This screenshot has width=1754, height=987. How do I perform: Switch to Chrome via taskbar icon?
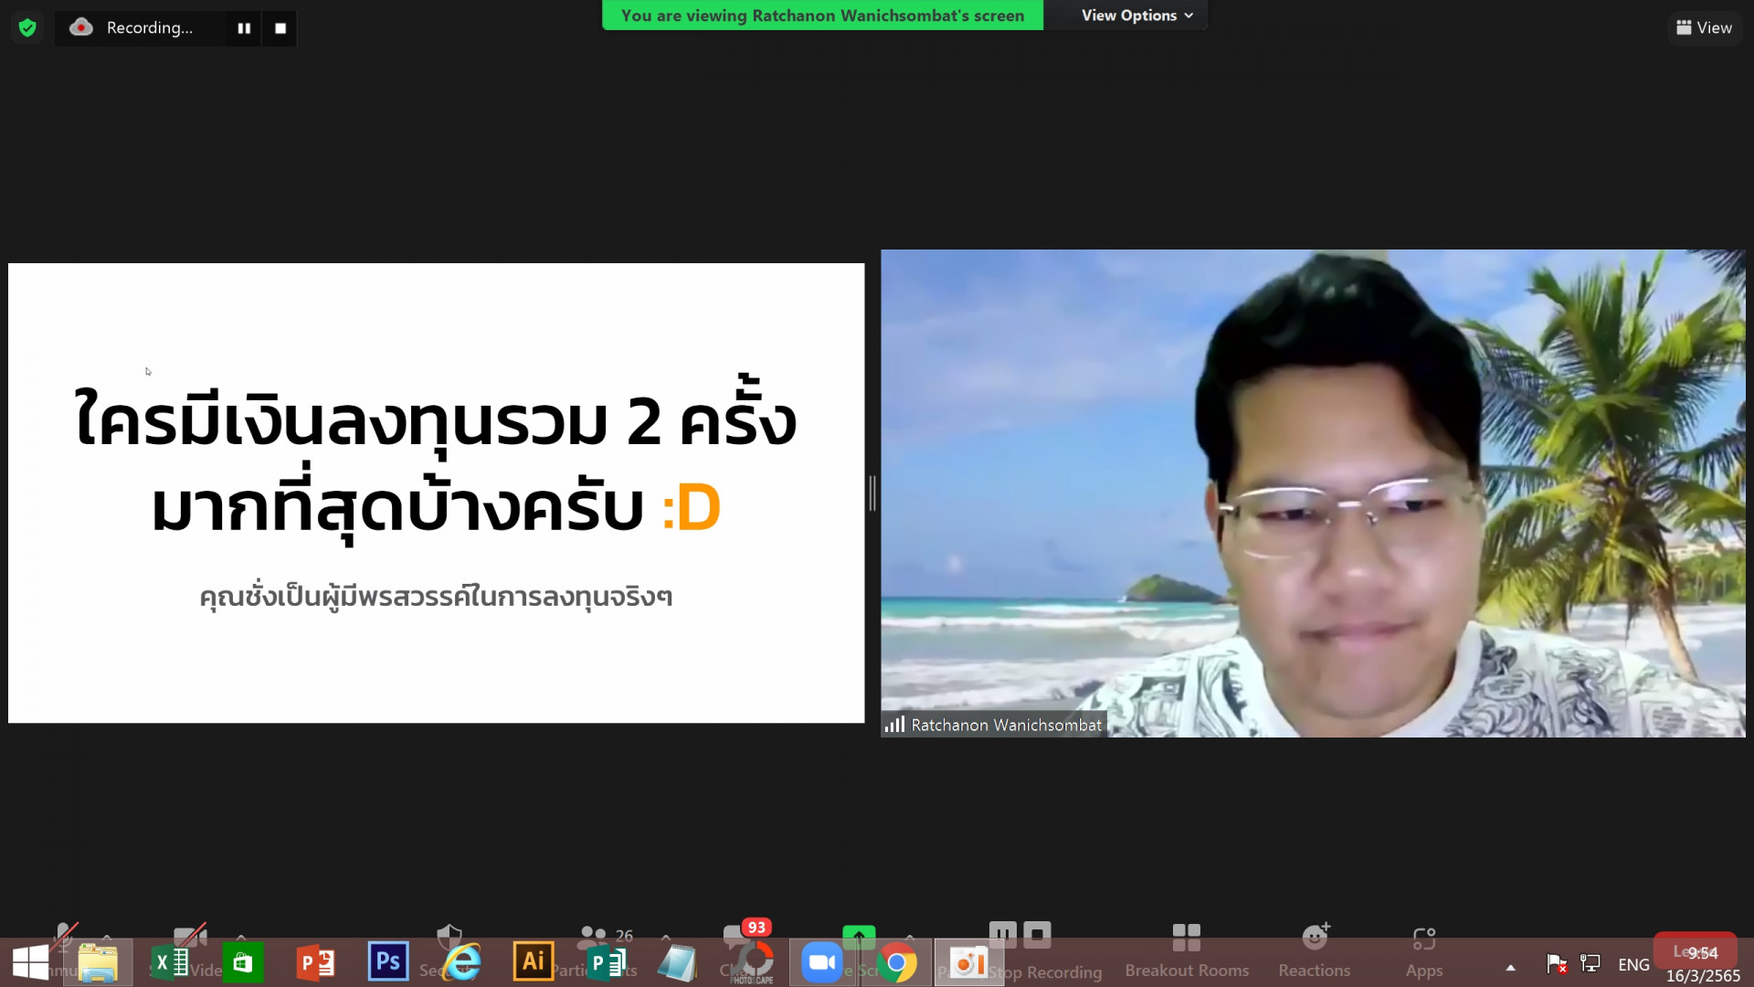(896, 963)
